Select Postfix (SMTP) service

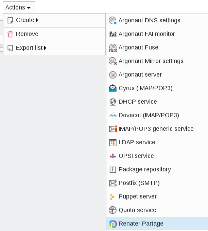click(157, 183)
